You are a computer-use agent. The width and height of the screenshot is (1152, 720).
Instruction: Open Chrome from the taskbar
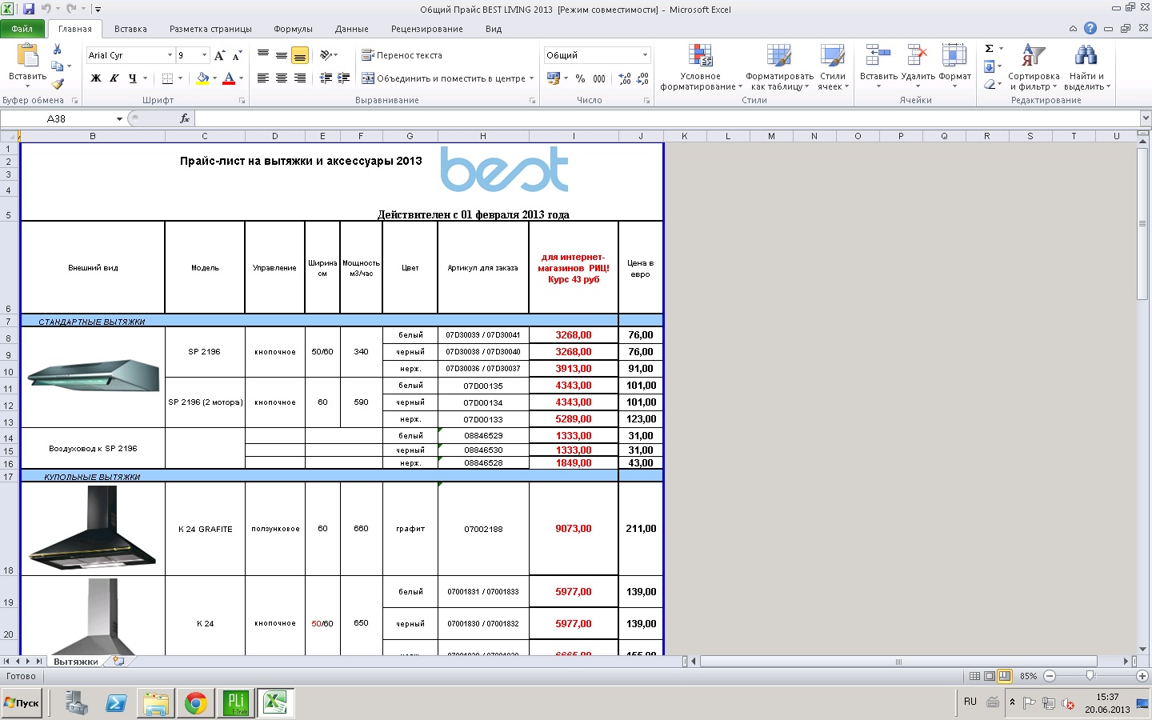(x=195, y=703)
